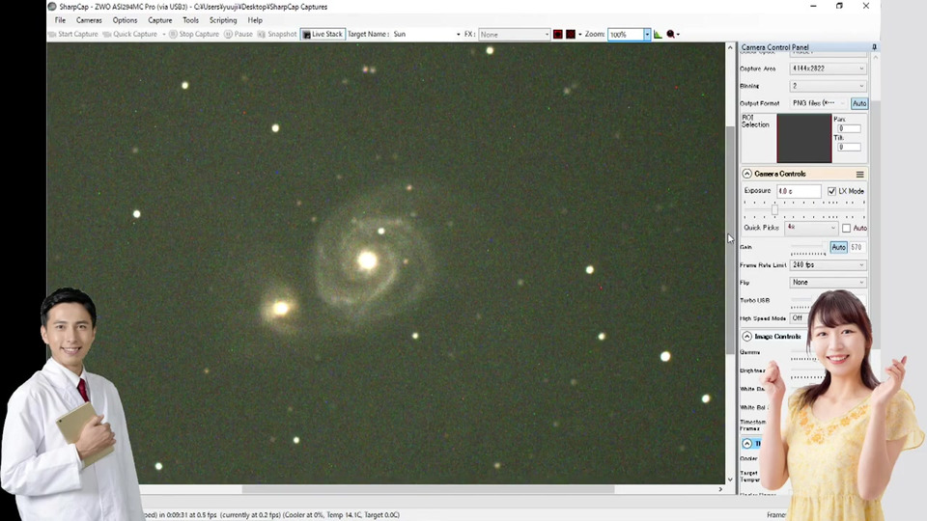Open the Zoom level dropdown

point(647,35)
